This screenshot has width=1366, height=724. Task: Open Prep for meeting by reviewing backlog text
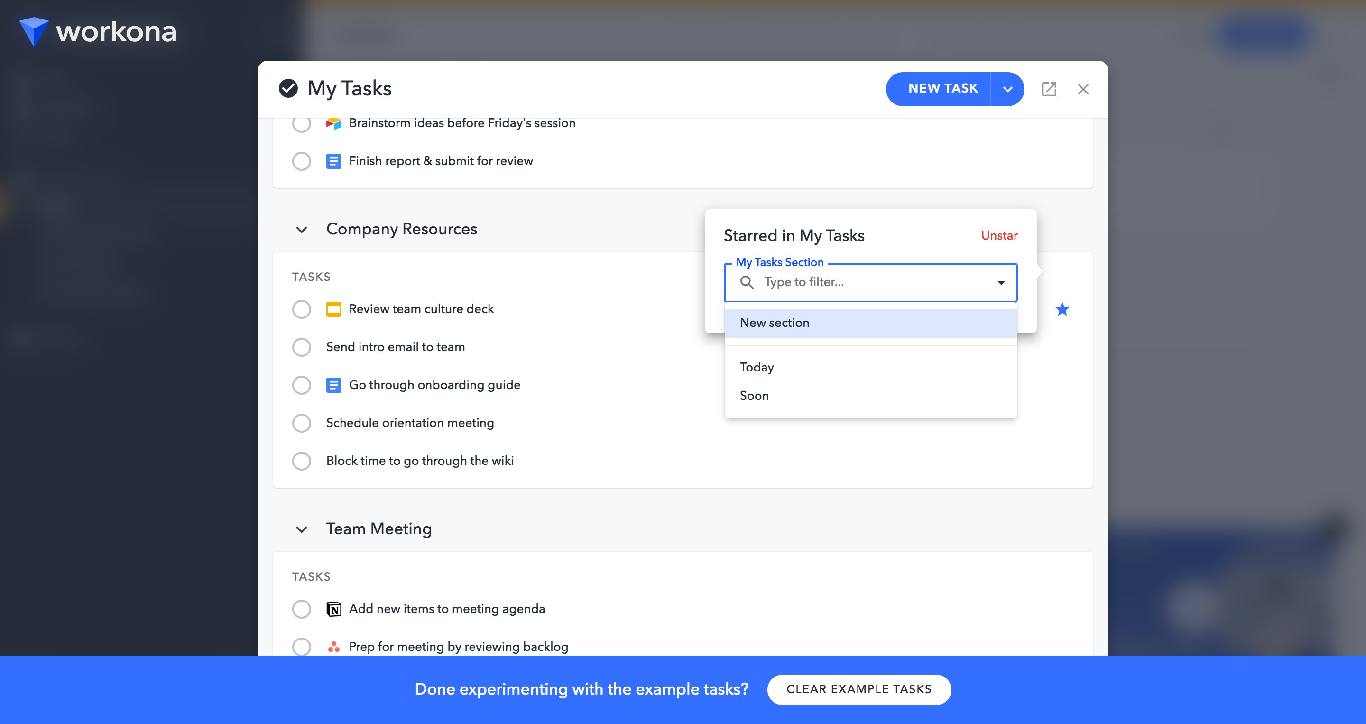[458, 647]
